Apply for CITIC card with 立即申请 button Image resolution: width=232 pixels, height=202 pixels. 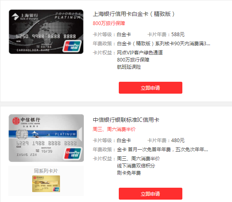[151, 194]
